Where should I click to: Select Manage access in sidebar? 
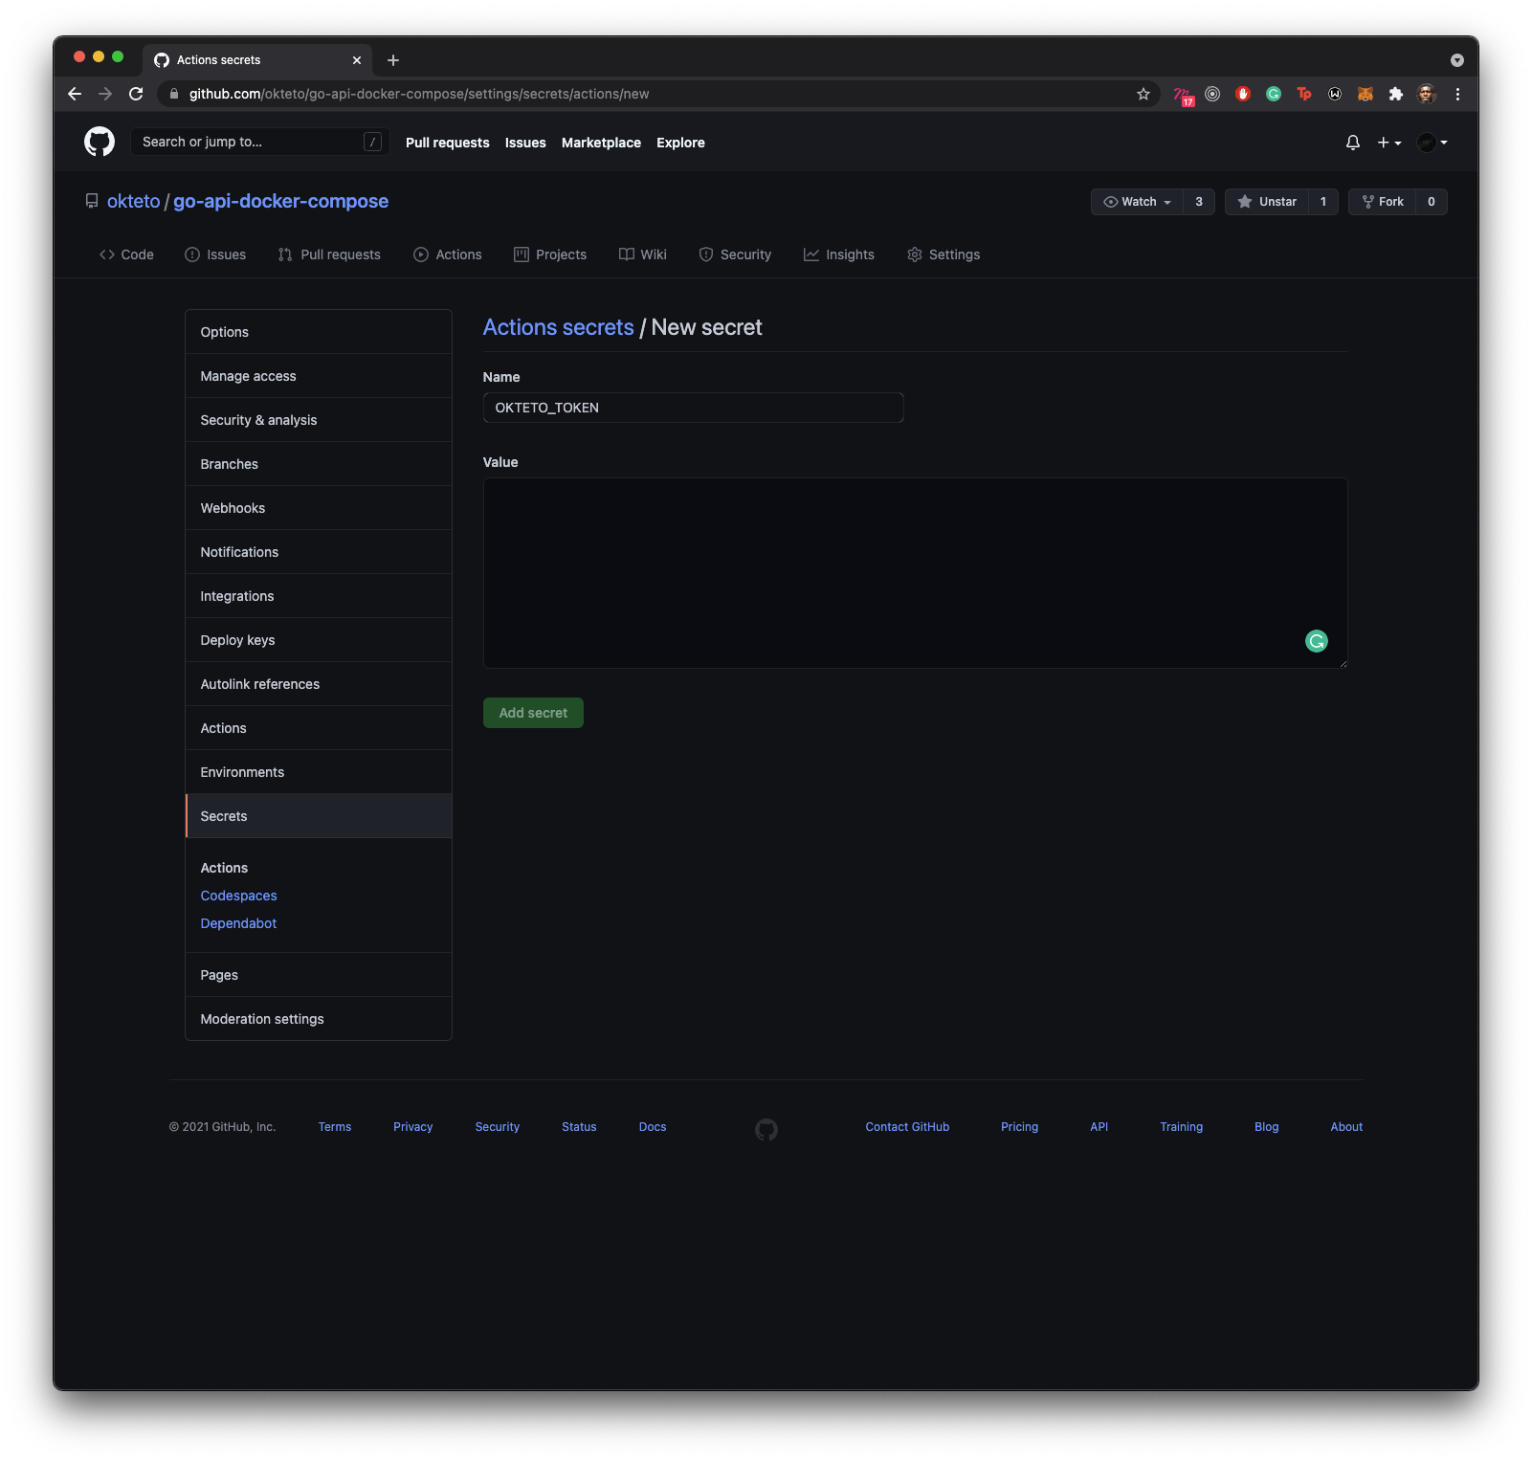tap(319, 376)
